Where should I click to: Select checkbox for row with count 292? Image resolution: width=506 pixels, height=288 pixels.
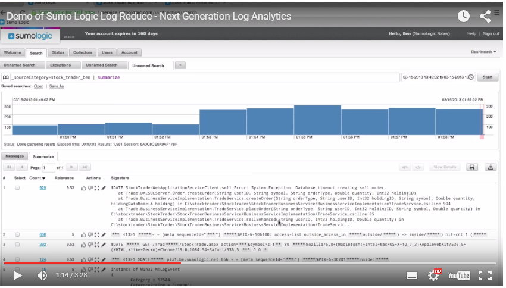point(17,245)
